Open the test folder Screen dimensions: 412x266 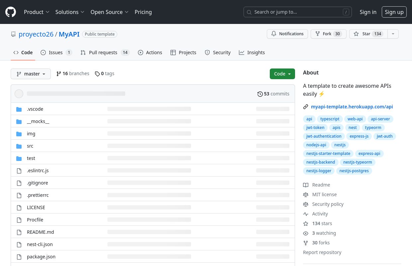coord(31,158)
